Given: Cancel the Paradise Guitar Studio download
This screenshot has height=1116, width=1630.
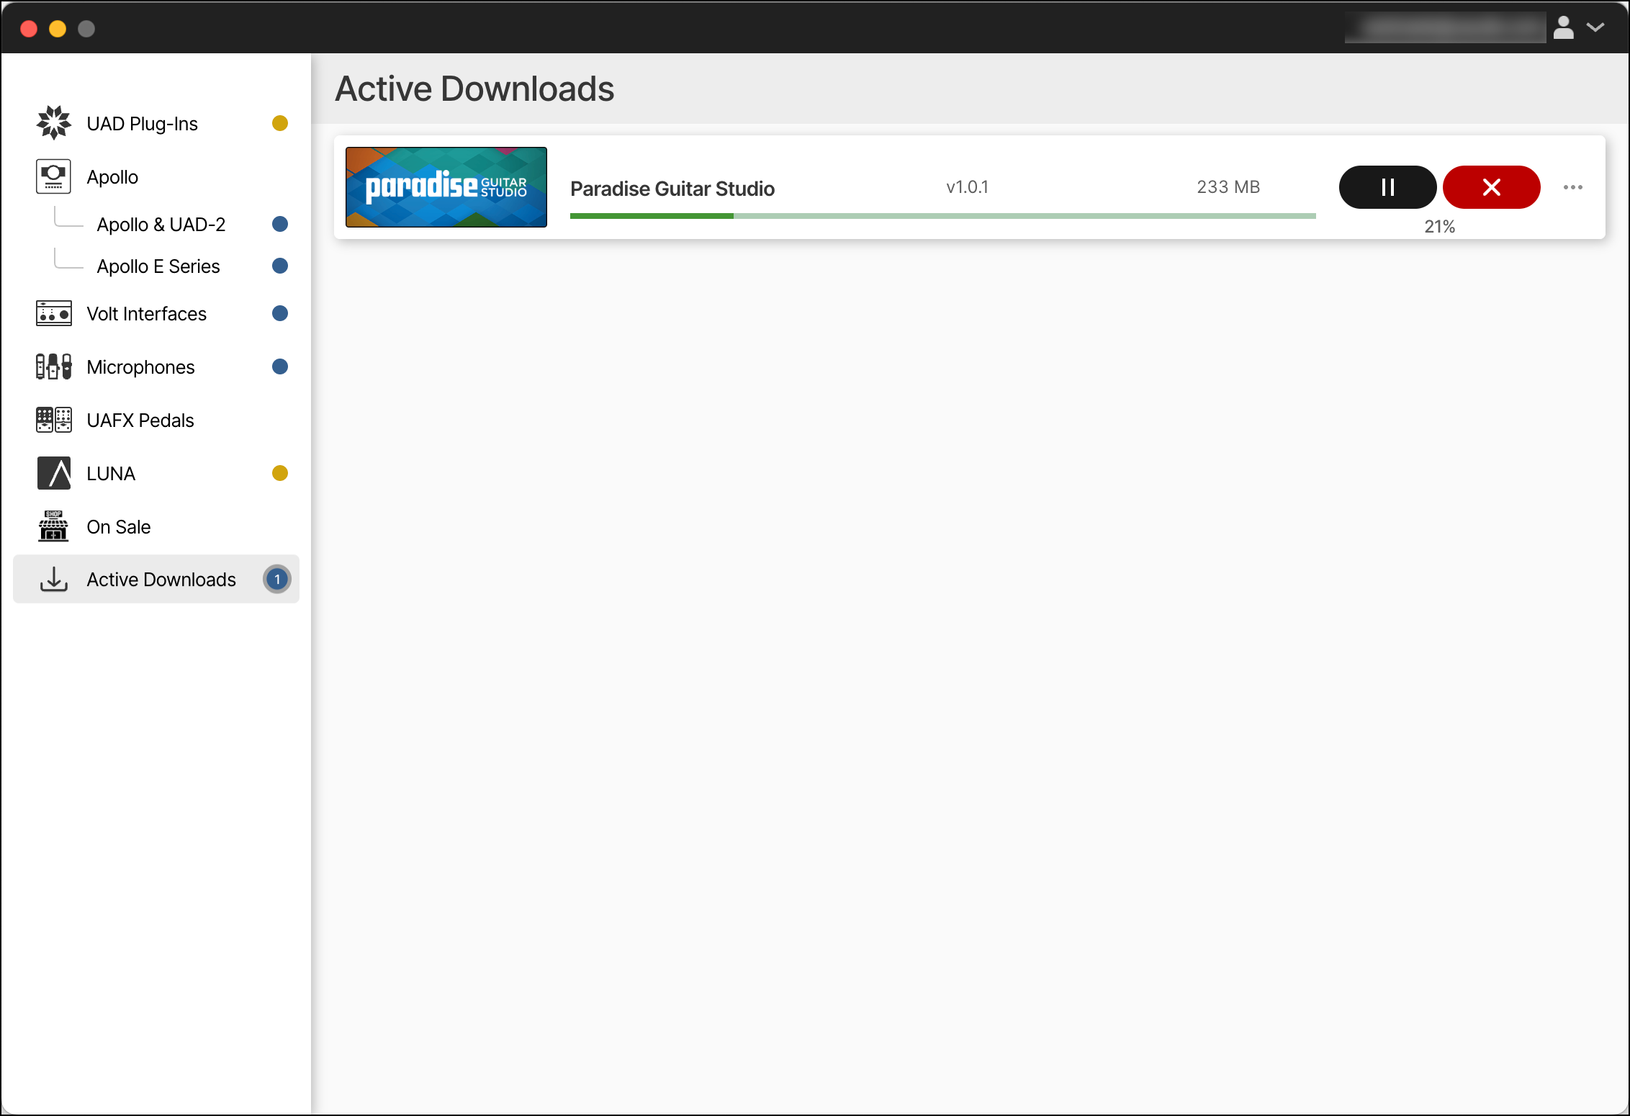Looking at the screenshot, I should [1491, 187].
